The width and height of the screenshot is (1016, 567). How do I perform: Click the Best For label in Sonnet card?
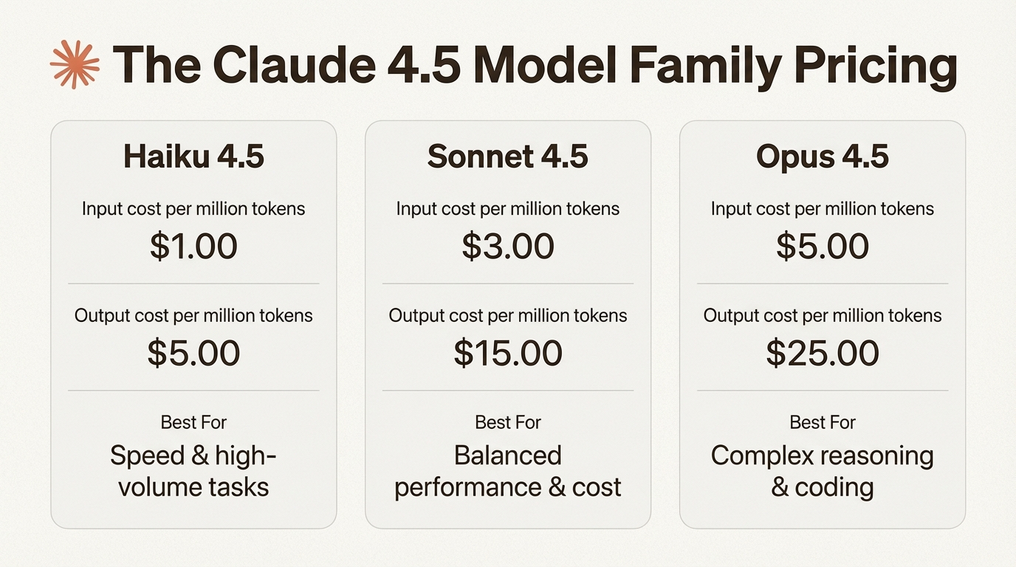tap(508, 422)
